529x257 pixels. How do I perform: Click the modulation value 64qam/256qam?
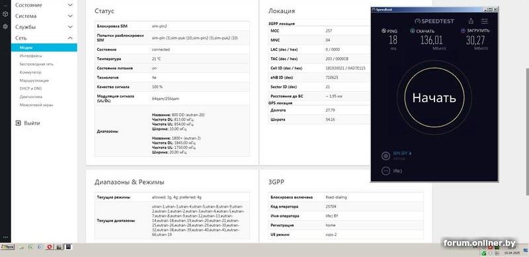tap(166, 99)
